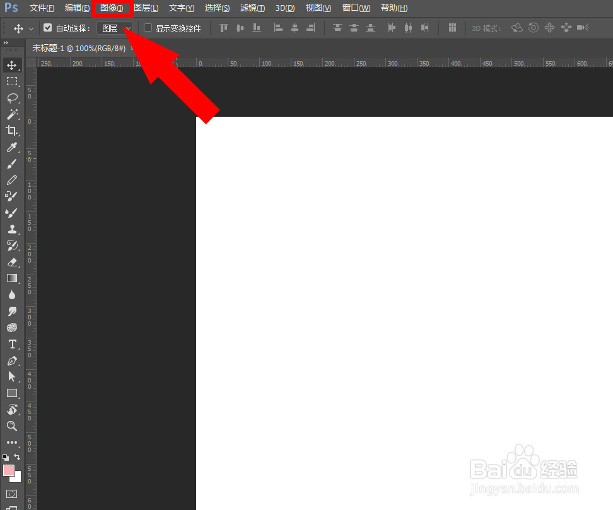Open the extra tools ellipsis
Screen dimensions: 613x510
[x=12, y=442]
